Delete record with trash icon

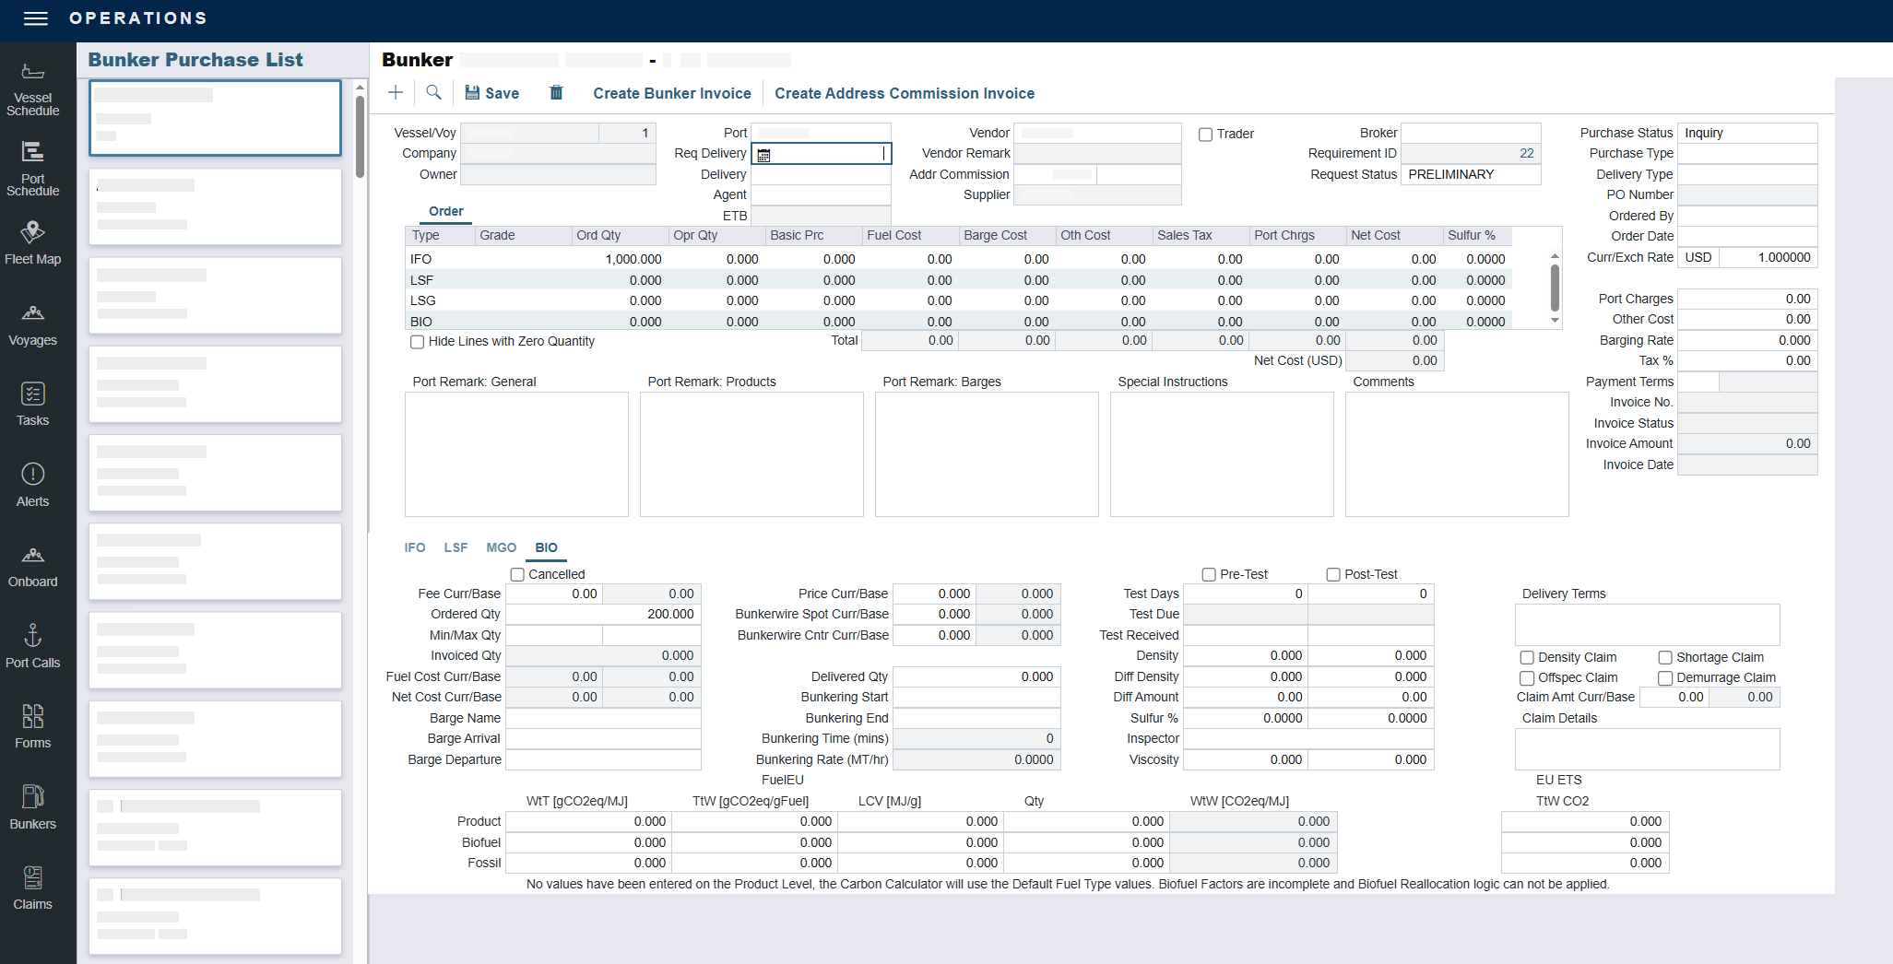(556, 93)
